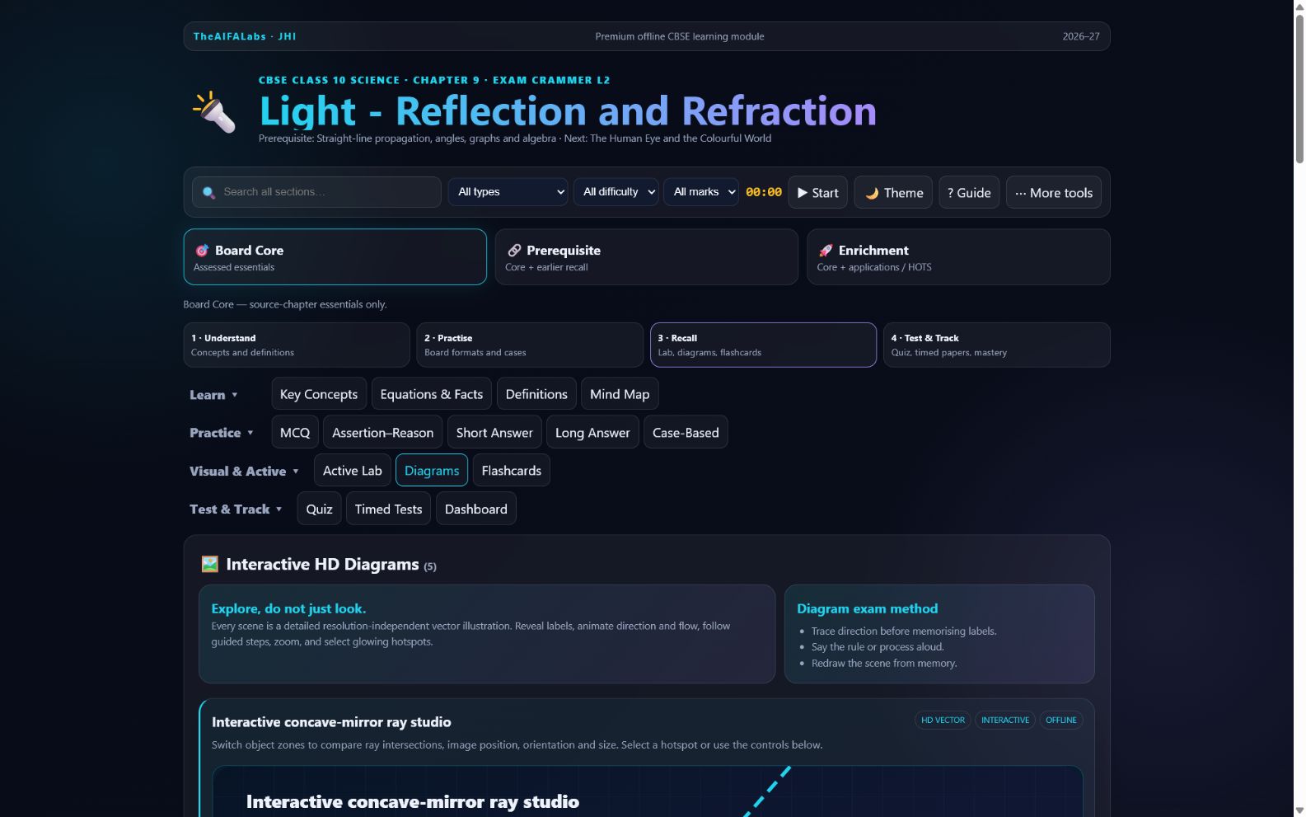Open the Flashcards section

coord(512,471)
